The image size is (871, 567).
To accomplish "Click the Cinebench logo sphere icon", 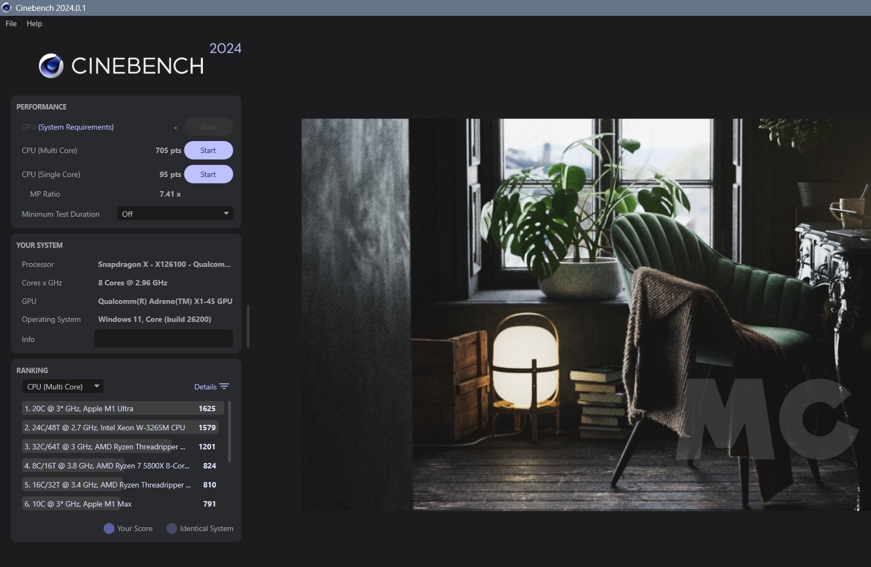I will click(51, 66).
